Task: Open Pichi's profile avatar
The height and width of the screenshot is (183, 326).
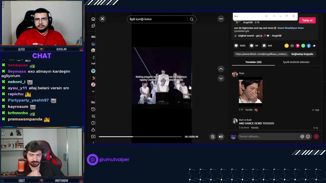Action: pos(235,74)
